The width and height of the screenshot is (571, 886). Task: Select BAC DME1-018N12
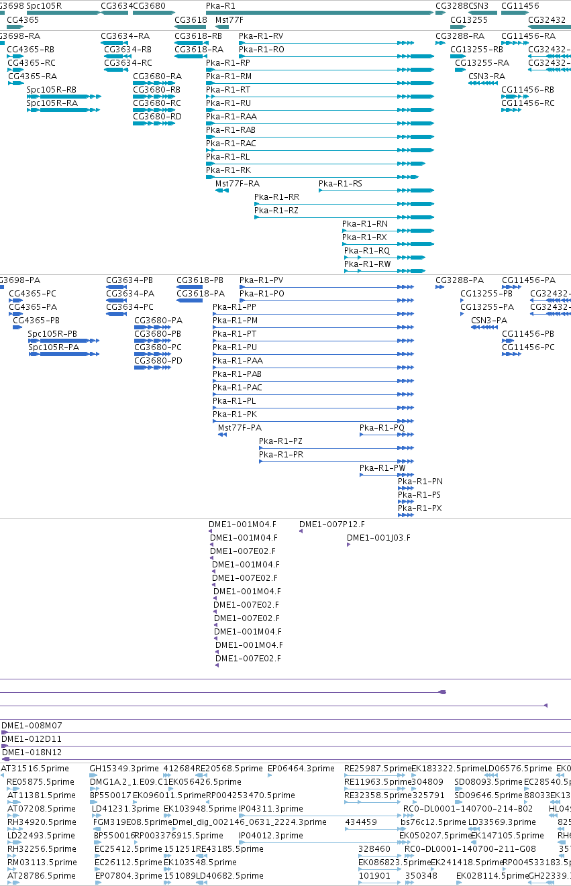point(32,752)
